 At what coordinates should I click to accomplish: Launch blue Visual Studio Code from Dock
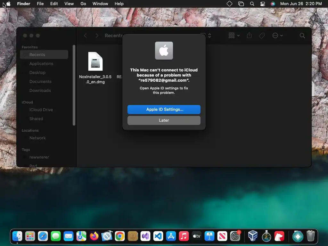pyautogui.click(x=158, y=236)
